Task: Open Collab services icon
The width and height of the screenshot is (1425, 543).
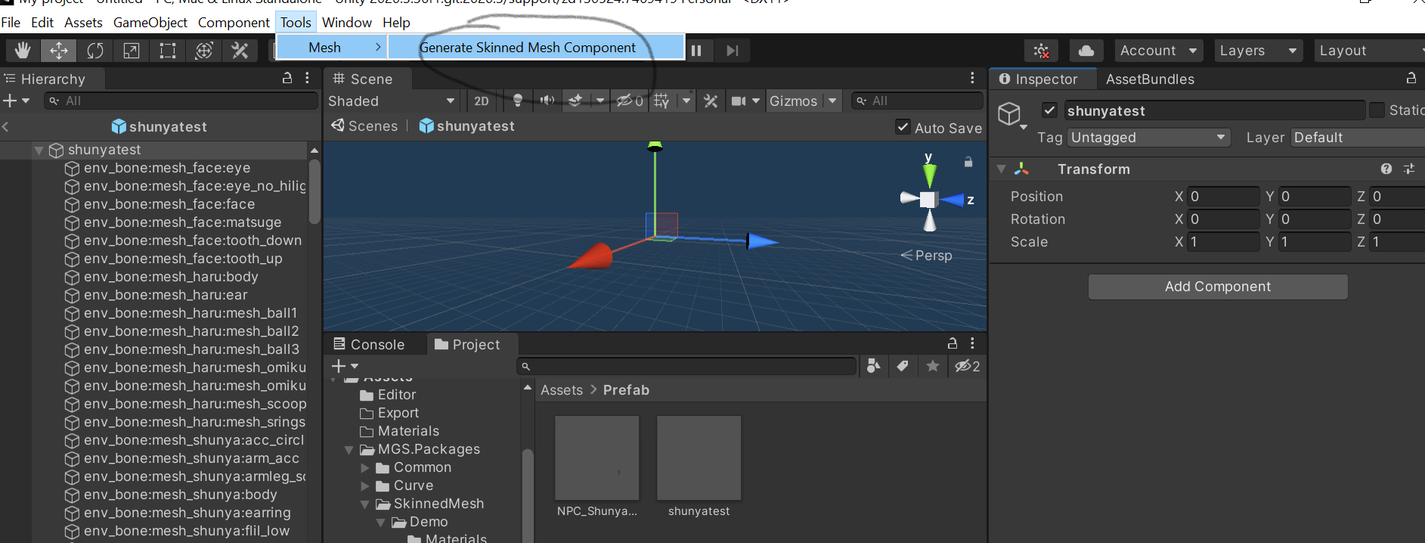Action: tap(1042, 51)
